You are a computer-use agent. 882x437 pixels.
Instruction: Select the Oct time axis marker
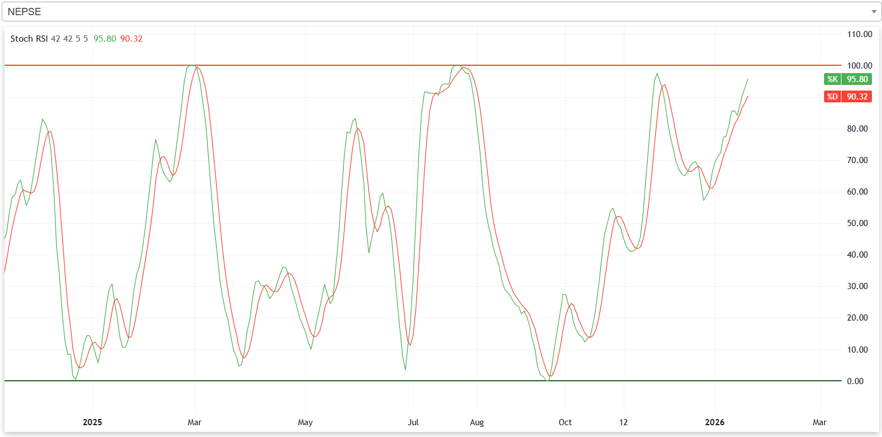tap(565, 422)
